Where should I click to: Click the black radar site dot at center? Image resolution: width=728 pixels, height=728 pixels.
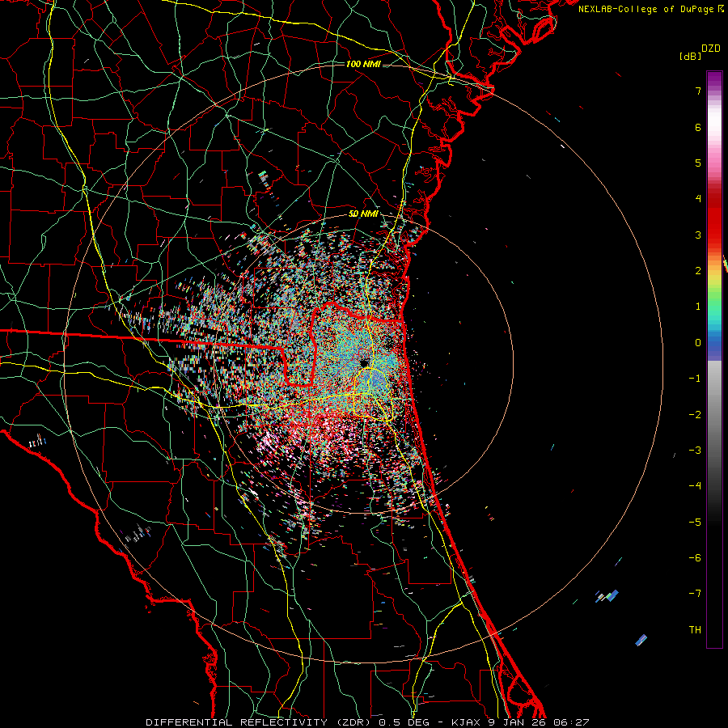pyautogui.click(x=364, y=362)
